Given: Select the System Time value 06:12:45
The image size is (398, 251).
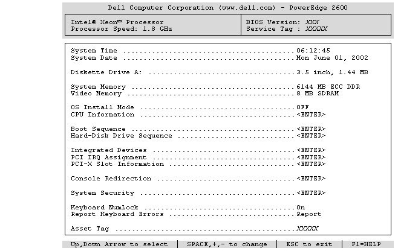Looking at the screenshot, I should pos(313,51).
